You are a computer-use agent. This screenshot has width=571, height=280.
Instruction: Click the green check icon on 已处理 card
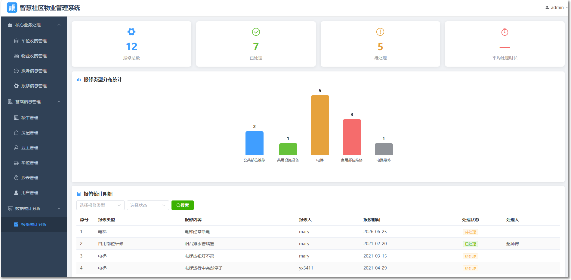(x=256, y=32)
